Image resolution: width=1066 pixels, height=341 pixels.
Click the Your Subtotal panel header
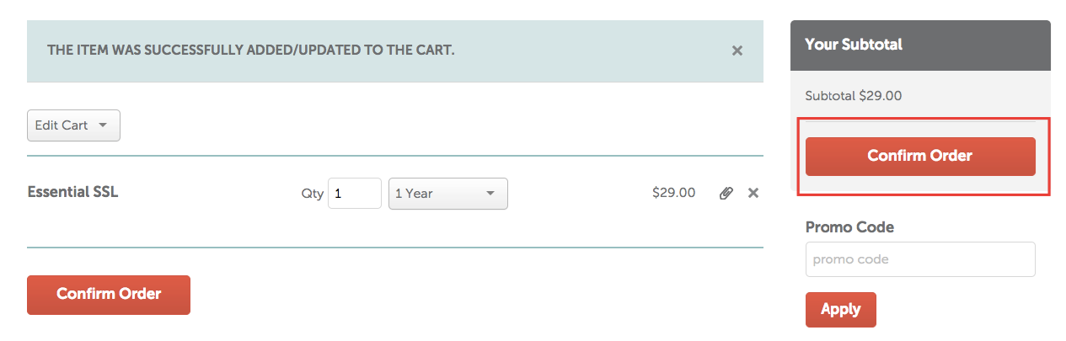pos(919,45)
